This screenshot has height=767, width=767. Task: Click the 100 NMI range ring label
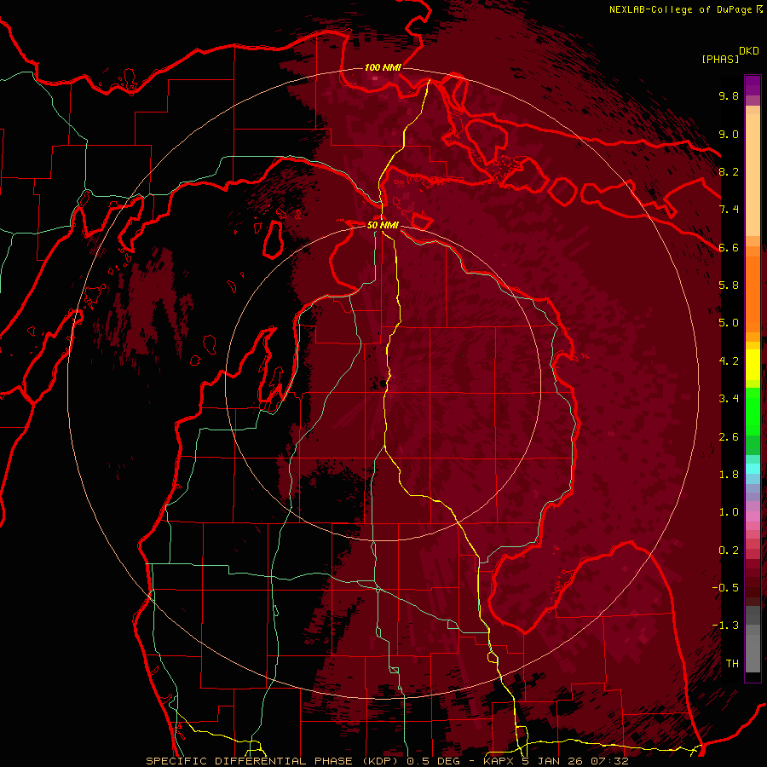[383, 67]
